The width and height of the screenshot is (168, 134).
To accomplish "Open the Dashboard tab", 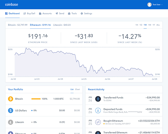I will [x=12, y=13].
